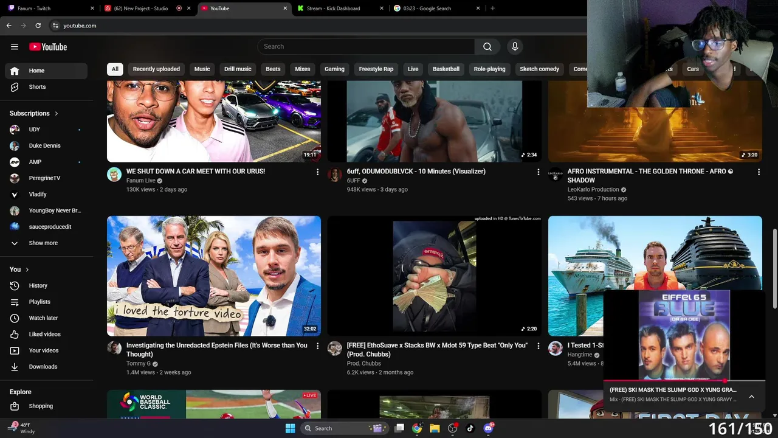Click the search magnifier button
This screenshot has height=438, width=778.
487,47
